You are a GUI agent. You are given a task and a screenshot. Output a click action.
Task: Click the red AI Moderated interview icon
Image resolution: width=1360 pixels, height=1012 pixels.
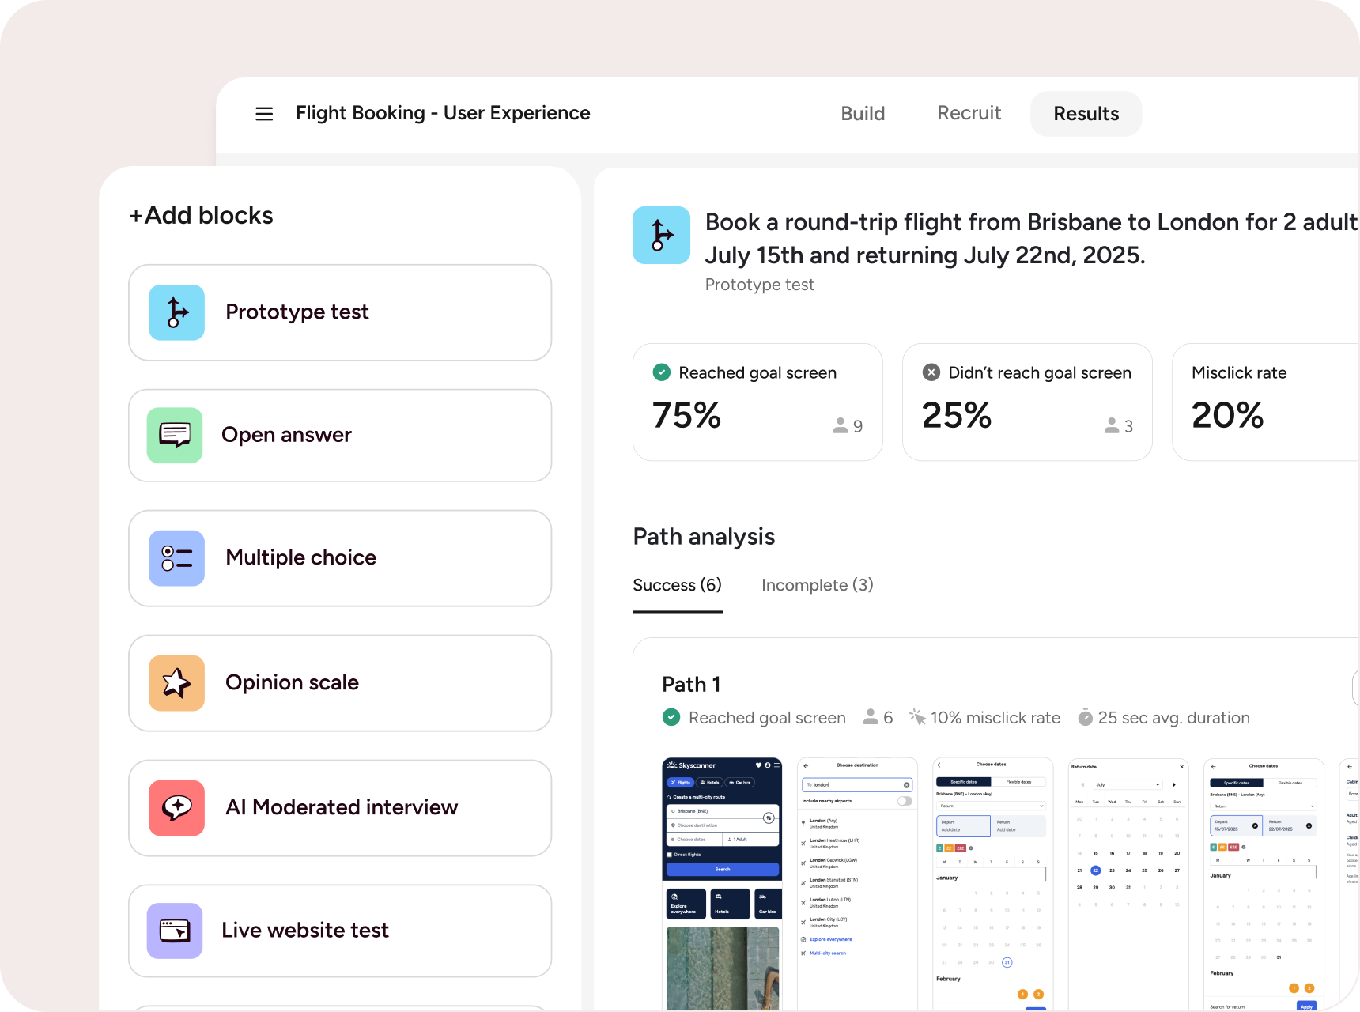pos(176,808)
